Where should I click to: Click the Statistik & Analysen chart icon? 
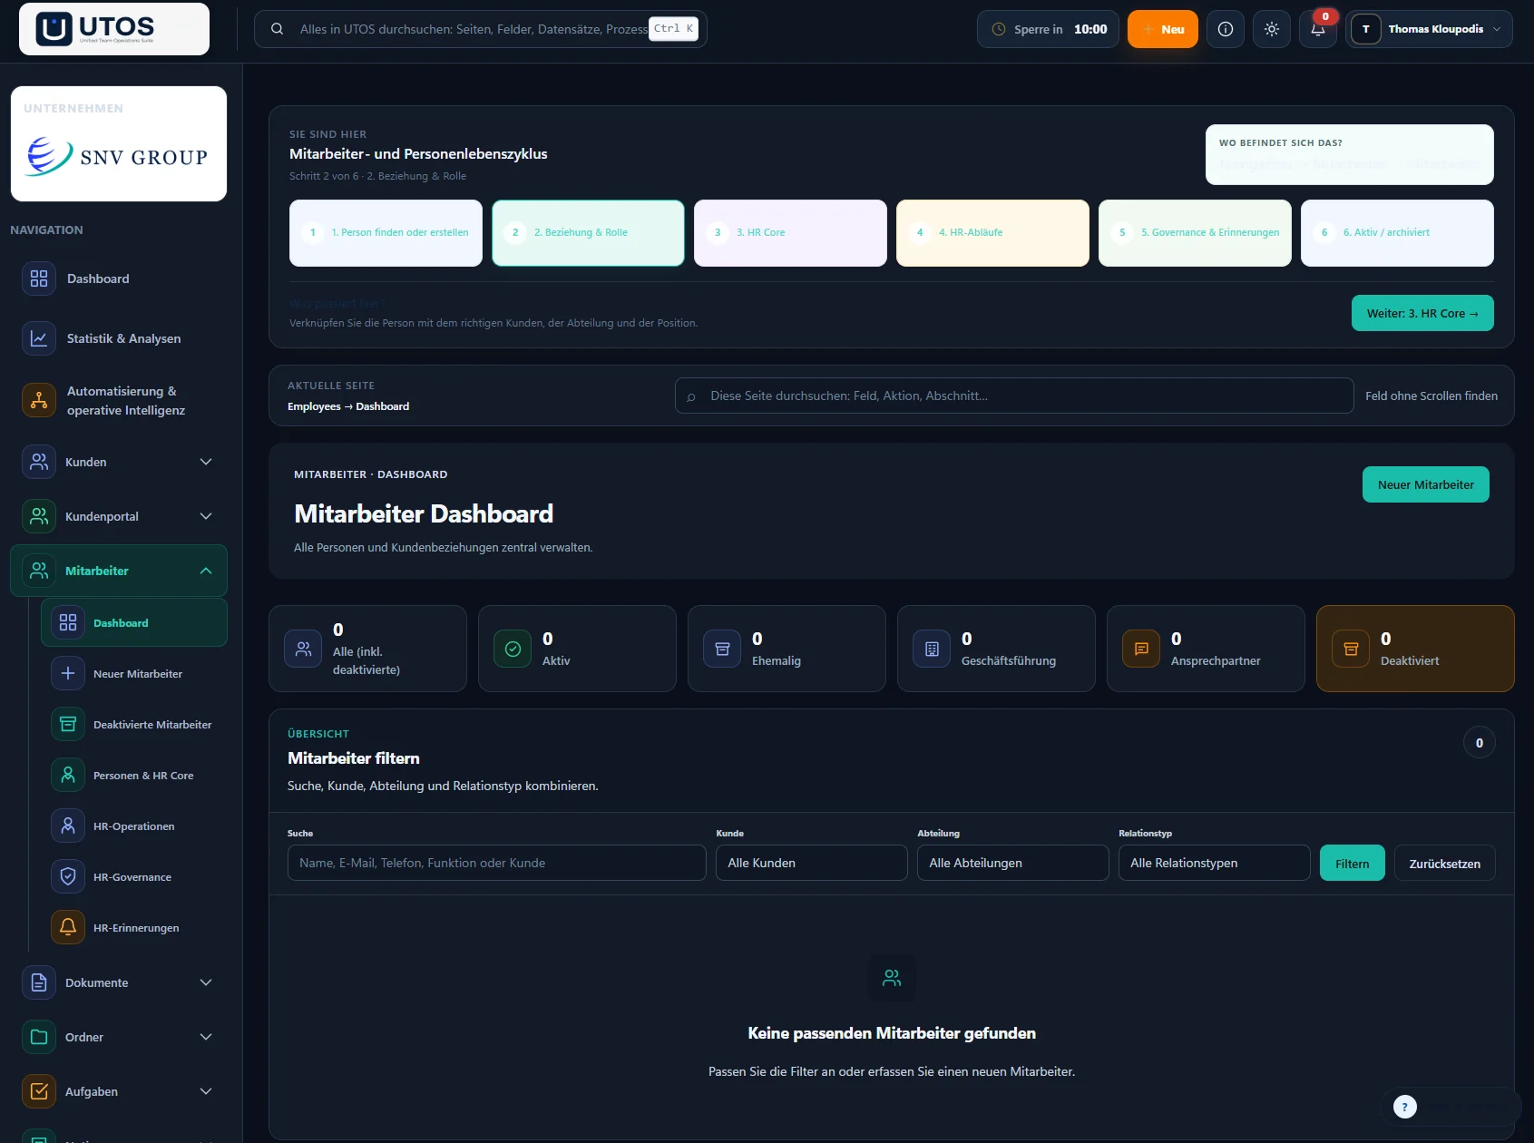point(39,338)
